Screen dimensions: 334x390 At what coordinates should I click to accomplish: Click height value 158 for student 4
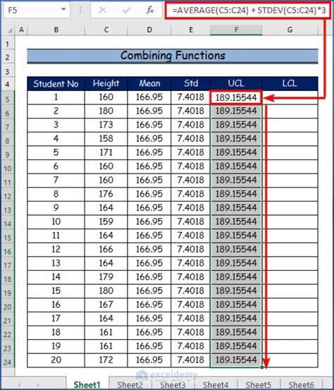click(106, 139)
